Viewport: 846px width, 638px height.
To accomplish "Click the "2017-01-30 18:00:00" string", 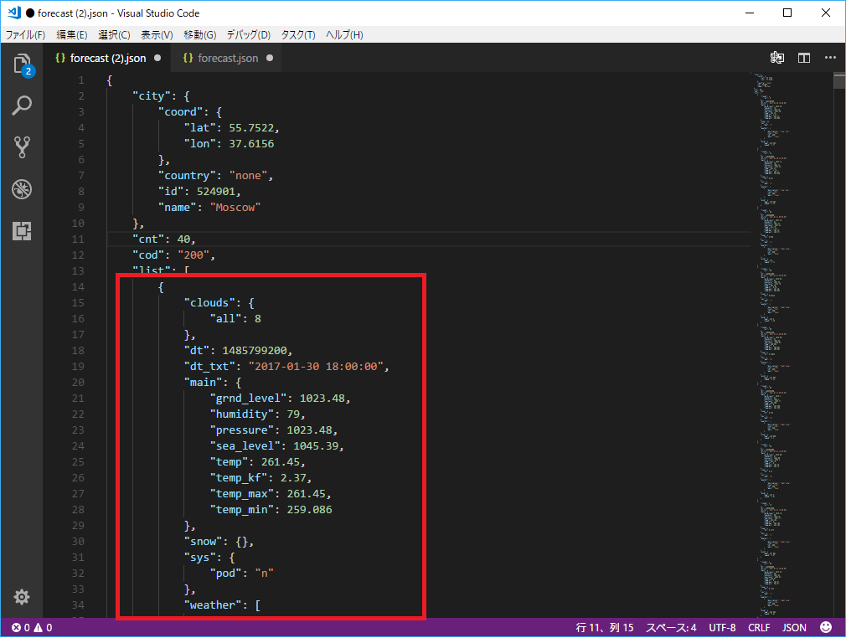I will tap(316, 366).
